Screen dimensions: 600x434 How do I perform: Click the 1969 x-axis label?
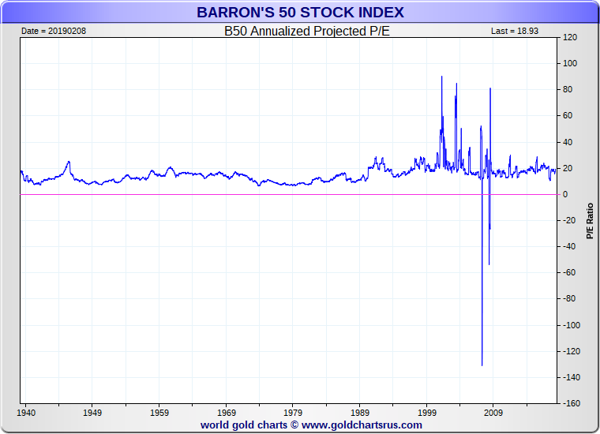point(226,413)
